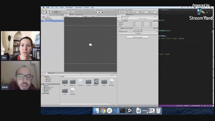Select the Hand tool in Unity toolbar

tap(43, 12)
